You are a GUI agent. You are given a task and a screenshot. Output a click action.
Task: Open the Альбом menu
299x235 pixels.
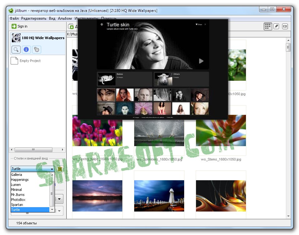click(x=65, y=18)
